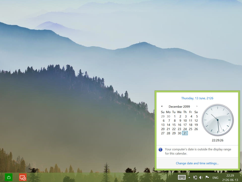Click the December 2099 month header
242x182 pixels.
pos(179,106)
